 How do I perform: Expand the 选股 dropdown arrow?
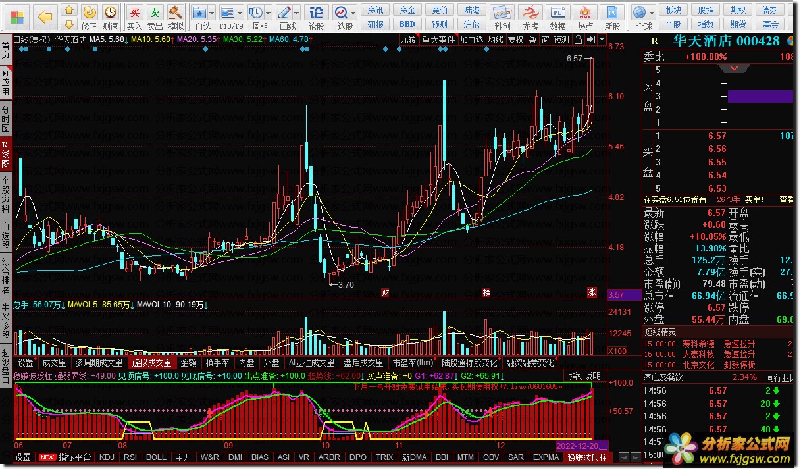click(353, 13)
